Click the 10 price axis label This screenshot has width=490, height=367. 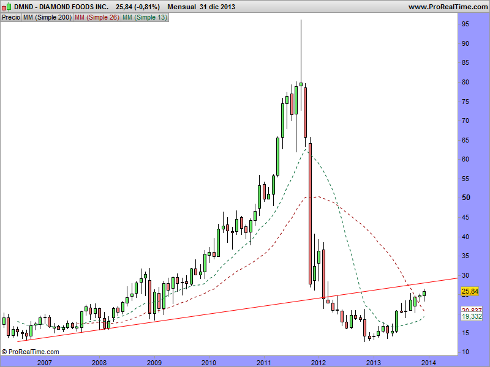pos(466,352)
